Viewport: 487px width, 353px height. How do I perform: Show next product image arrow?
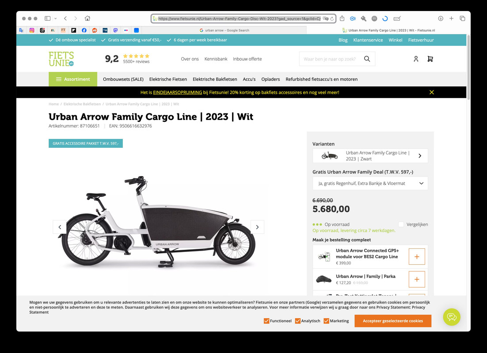[x=257, y=227]
